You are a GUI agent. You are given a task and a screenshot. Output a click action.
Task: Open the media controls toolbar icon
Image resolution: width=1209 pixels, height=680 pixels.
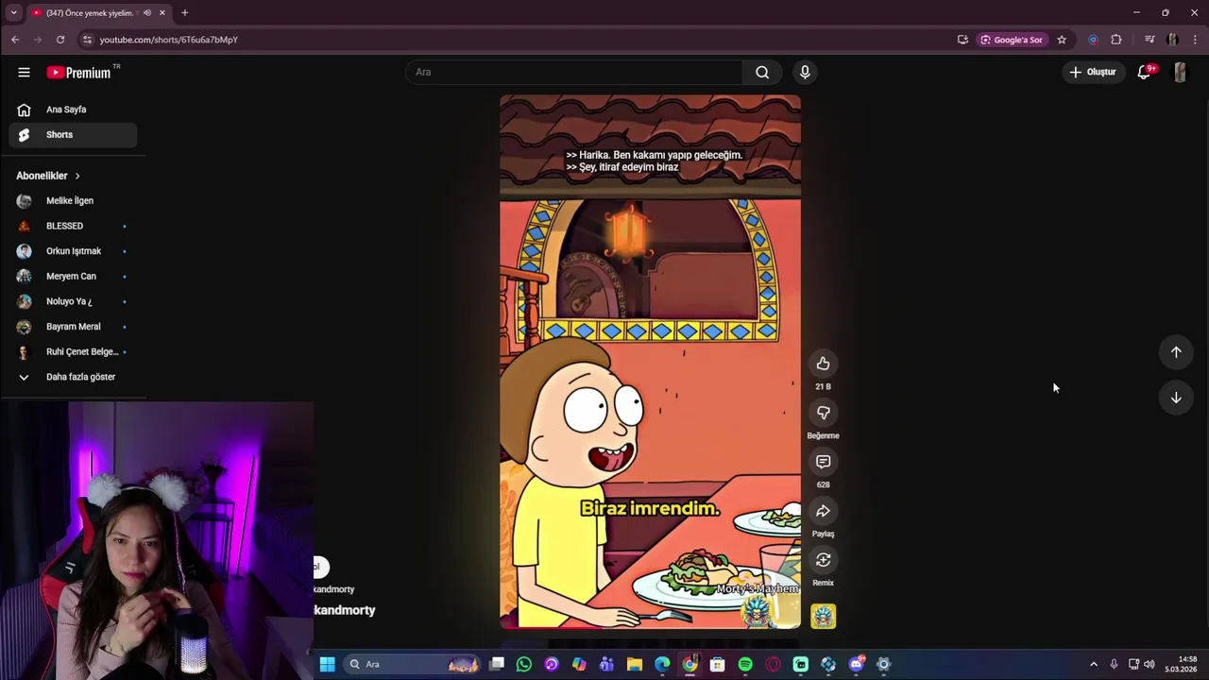pyautogui.click(x=1149, y=40)
